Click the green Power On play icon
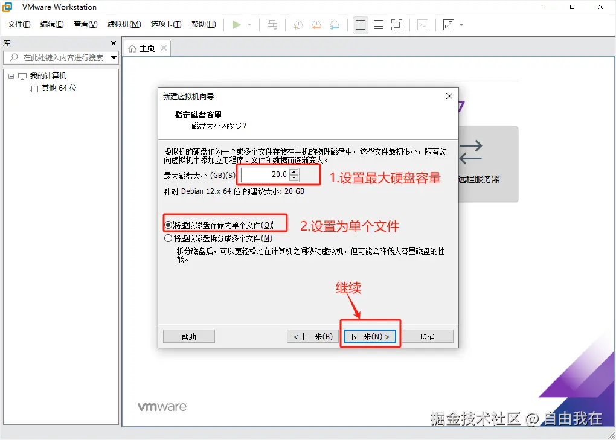This screenshot has width=616, height=440. 236,25
